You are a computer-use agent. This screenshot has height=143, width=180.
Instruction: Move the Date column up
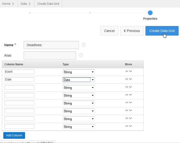click(x=127, y=79)
